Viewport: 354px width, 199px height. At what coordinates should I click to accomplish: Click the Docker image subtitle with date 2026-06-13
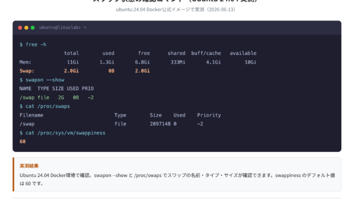[x=176, y=9]
